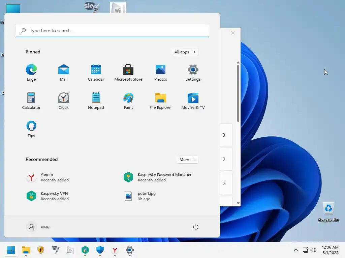Open the Tips app
This screenshot has width=345, height=258.
click(31, 129)
